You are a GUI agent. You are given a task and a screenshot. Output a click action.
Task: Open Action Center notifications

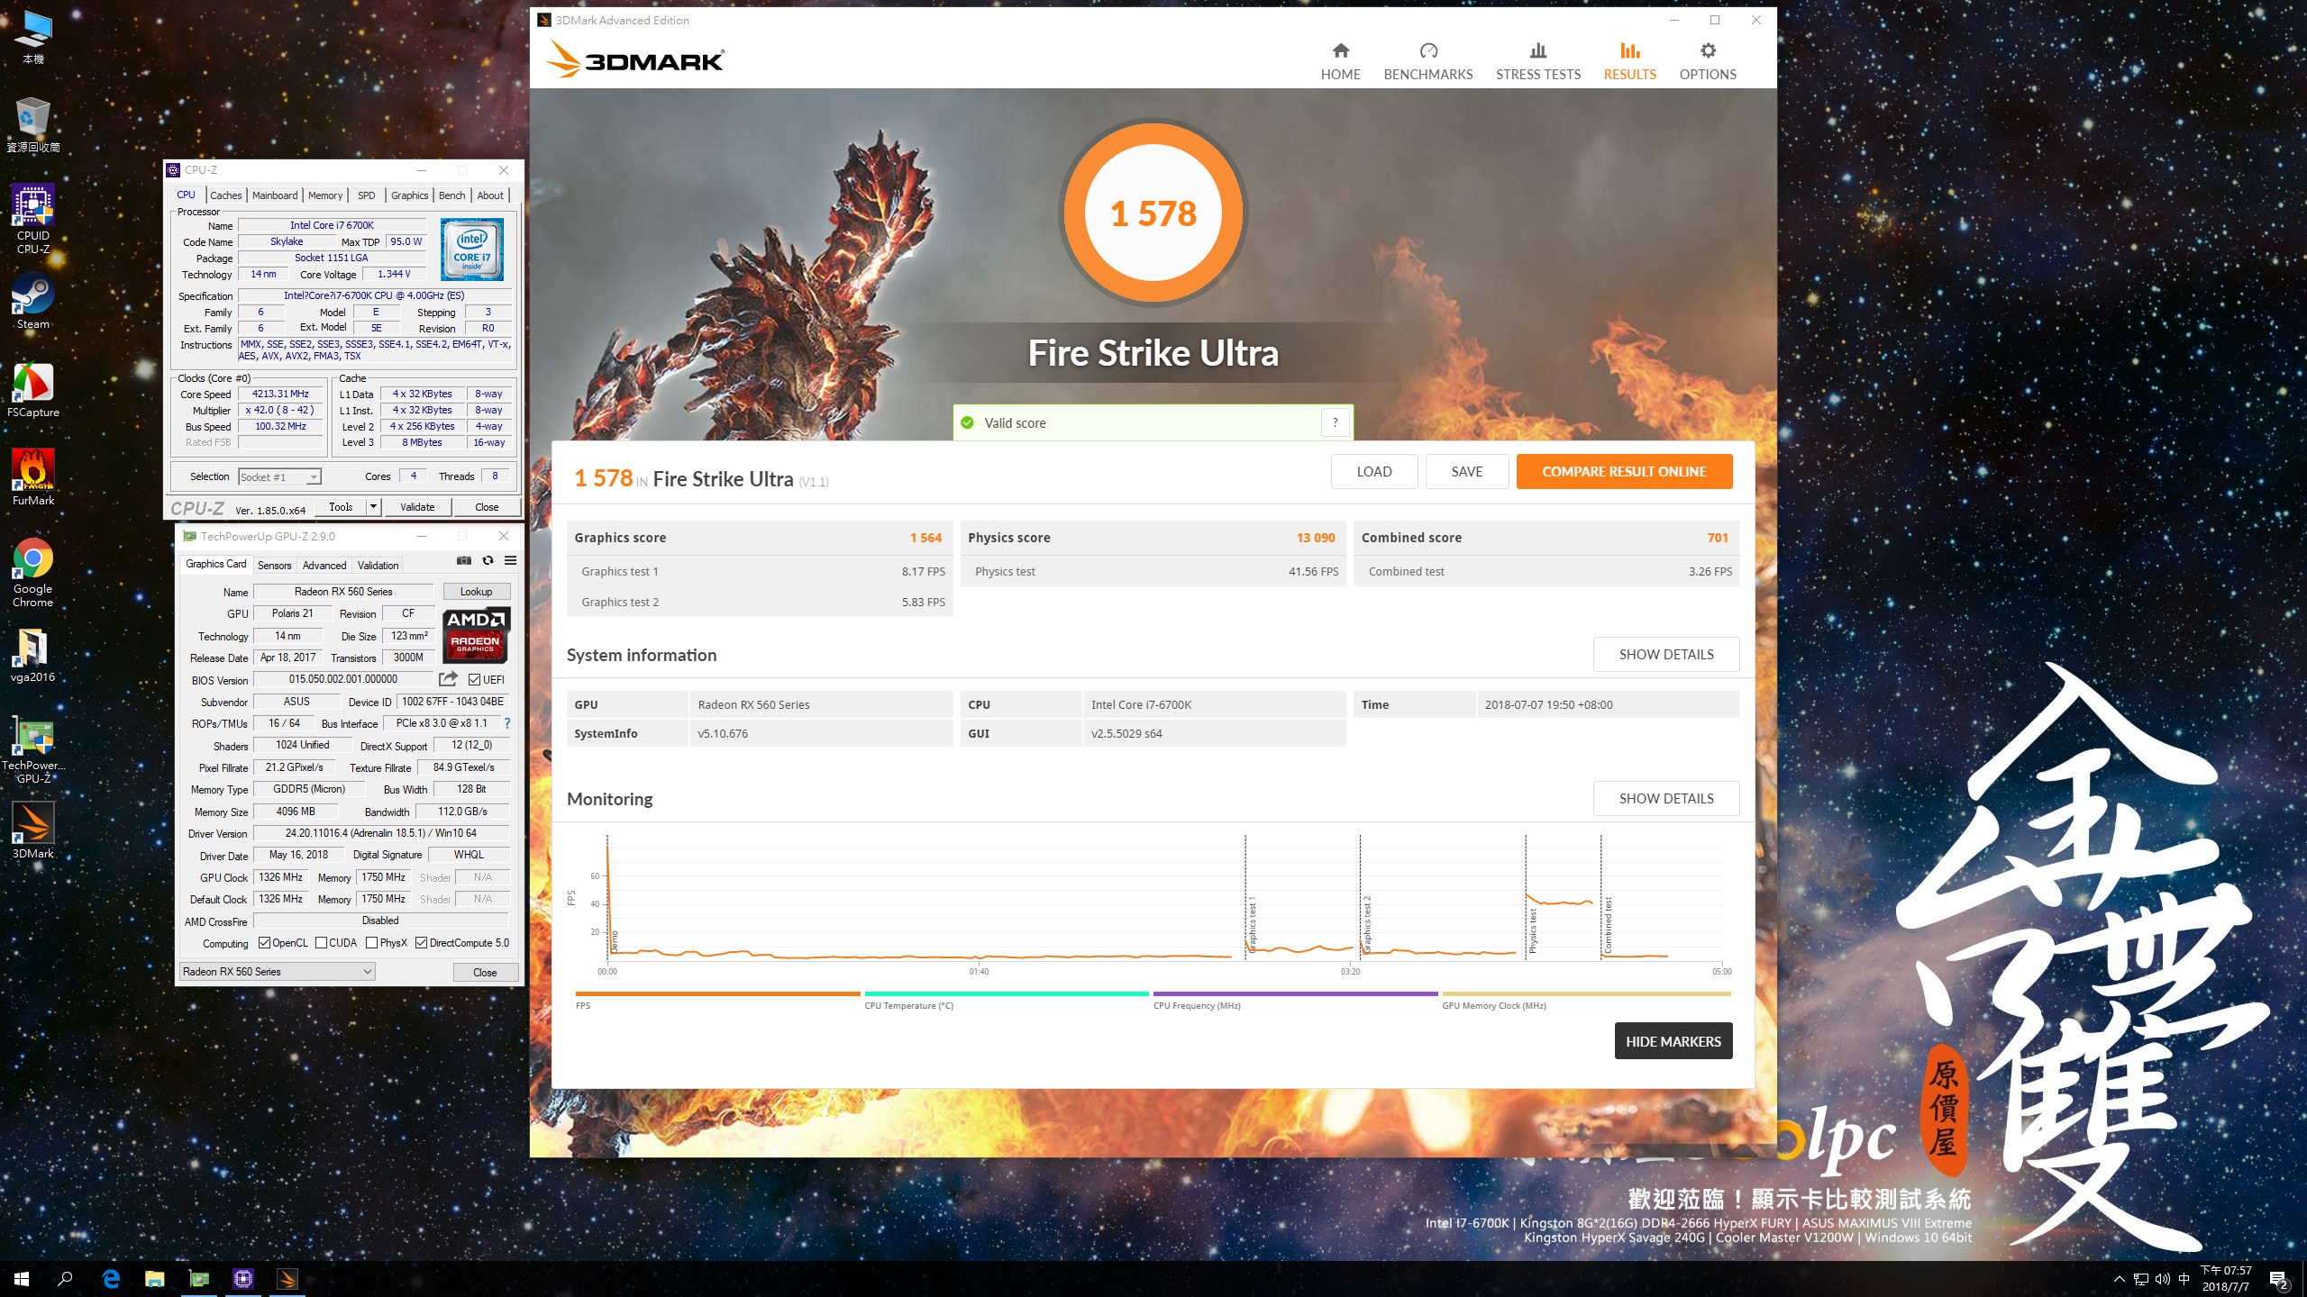(x=2279, y=1279)
